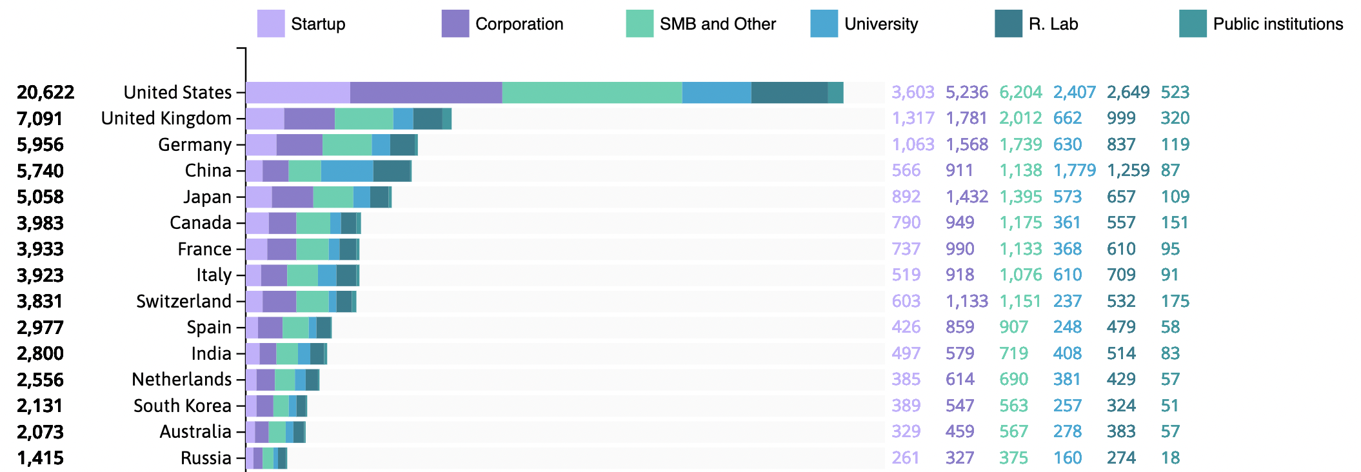The width and height of the screenshot is (1361, 472).
Task: Select the China University bar segment
Action: (347, 171)
